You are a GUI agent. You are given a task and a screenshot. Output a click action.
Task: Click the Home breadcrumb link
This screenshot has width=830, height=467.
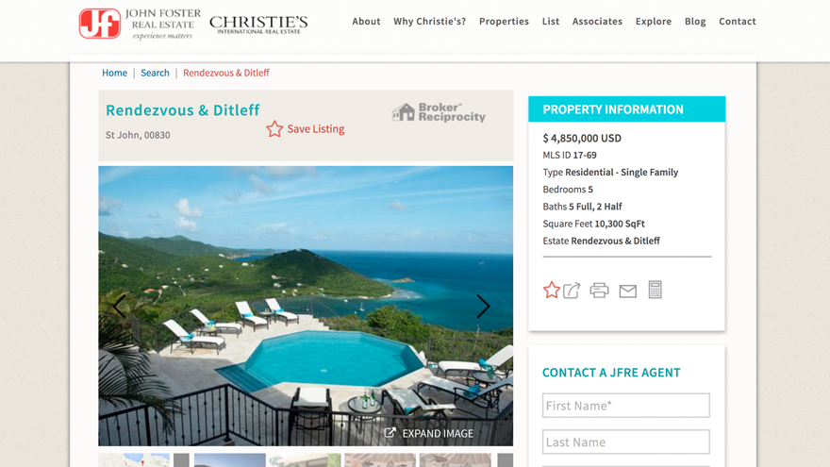(x=114, y=73)
